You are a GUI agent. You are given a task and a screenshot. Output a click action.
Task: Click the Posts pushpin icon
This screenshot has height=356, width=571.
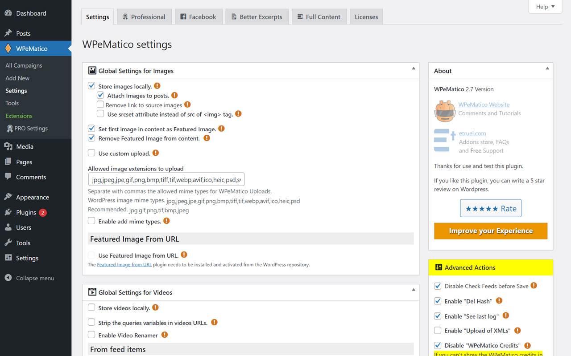tap(8, 33)
